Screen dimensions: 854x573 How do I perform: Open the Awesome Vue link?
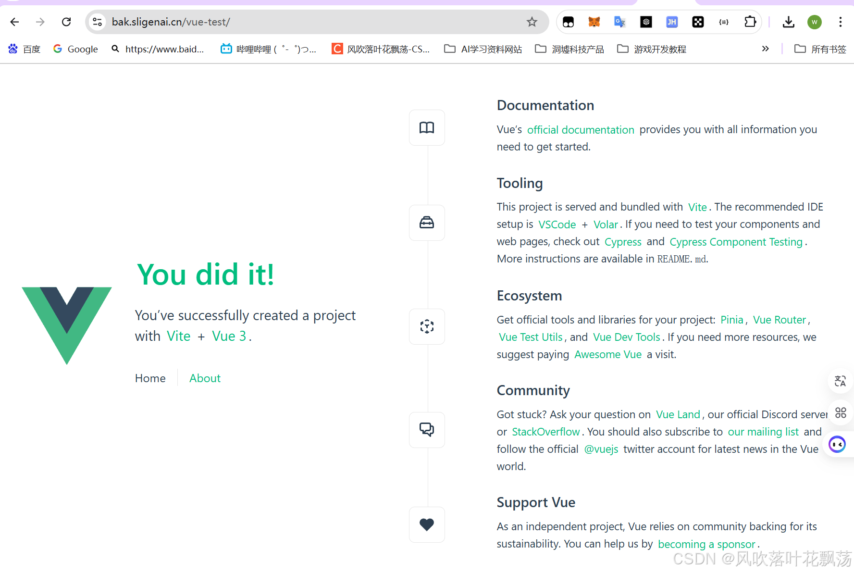tap(608, 354)
